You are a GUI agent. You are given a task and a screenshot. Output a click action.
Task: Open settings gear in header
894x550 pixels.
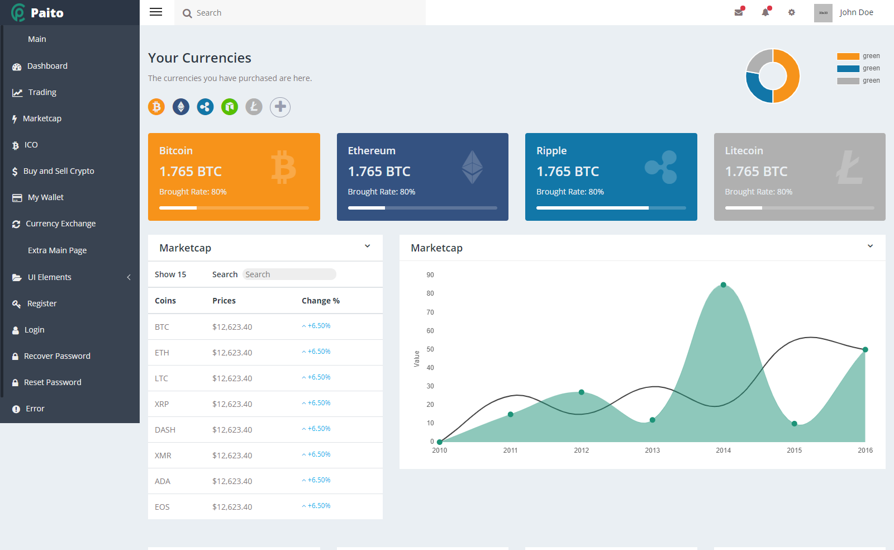792,12
